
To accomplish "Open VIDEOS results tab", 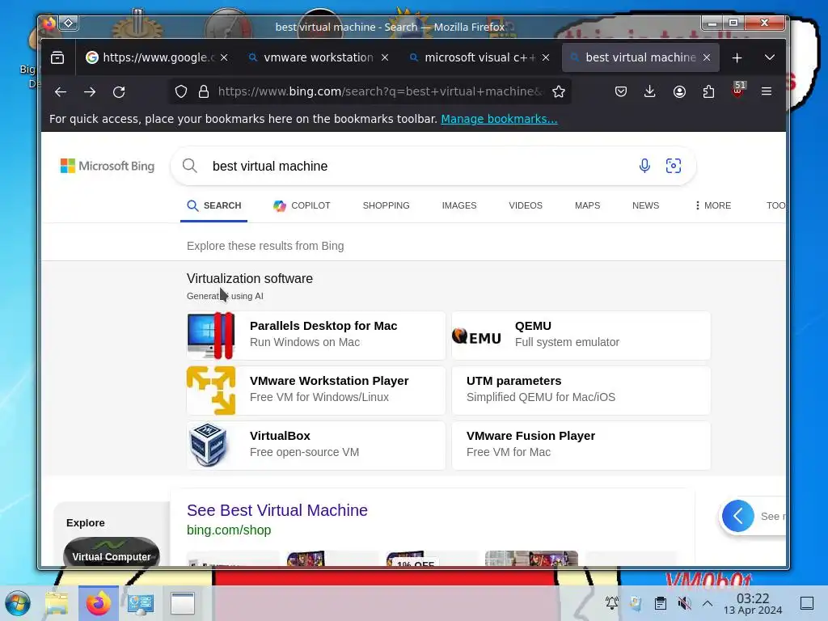I will click(526, 205).
